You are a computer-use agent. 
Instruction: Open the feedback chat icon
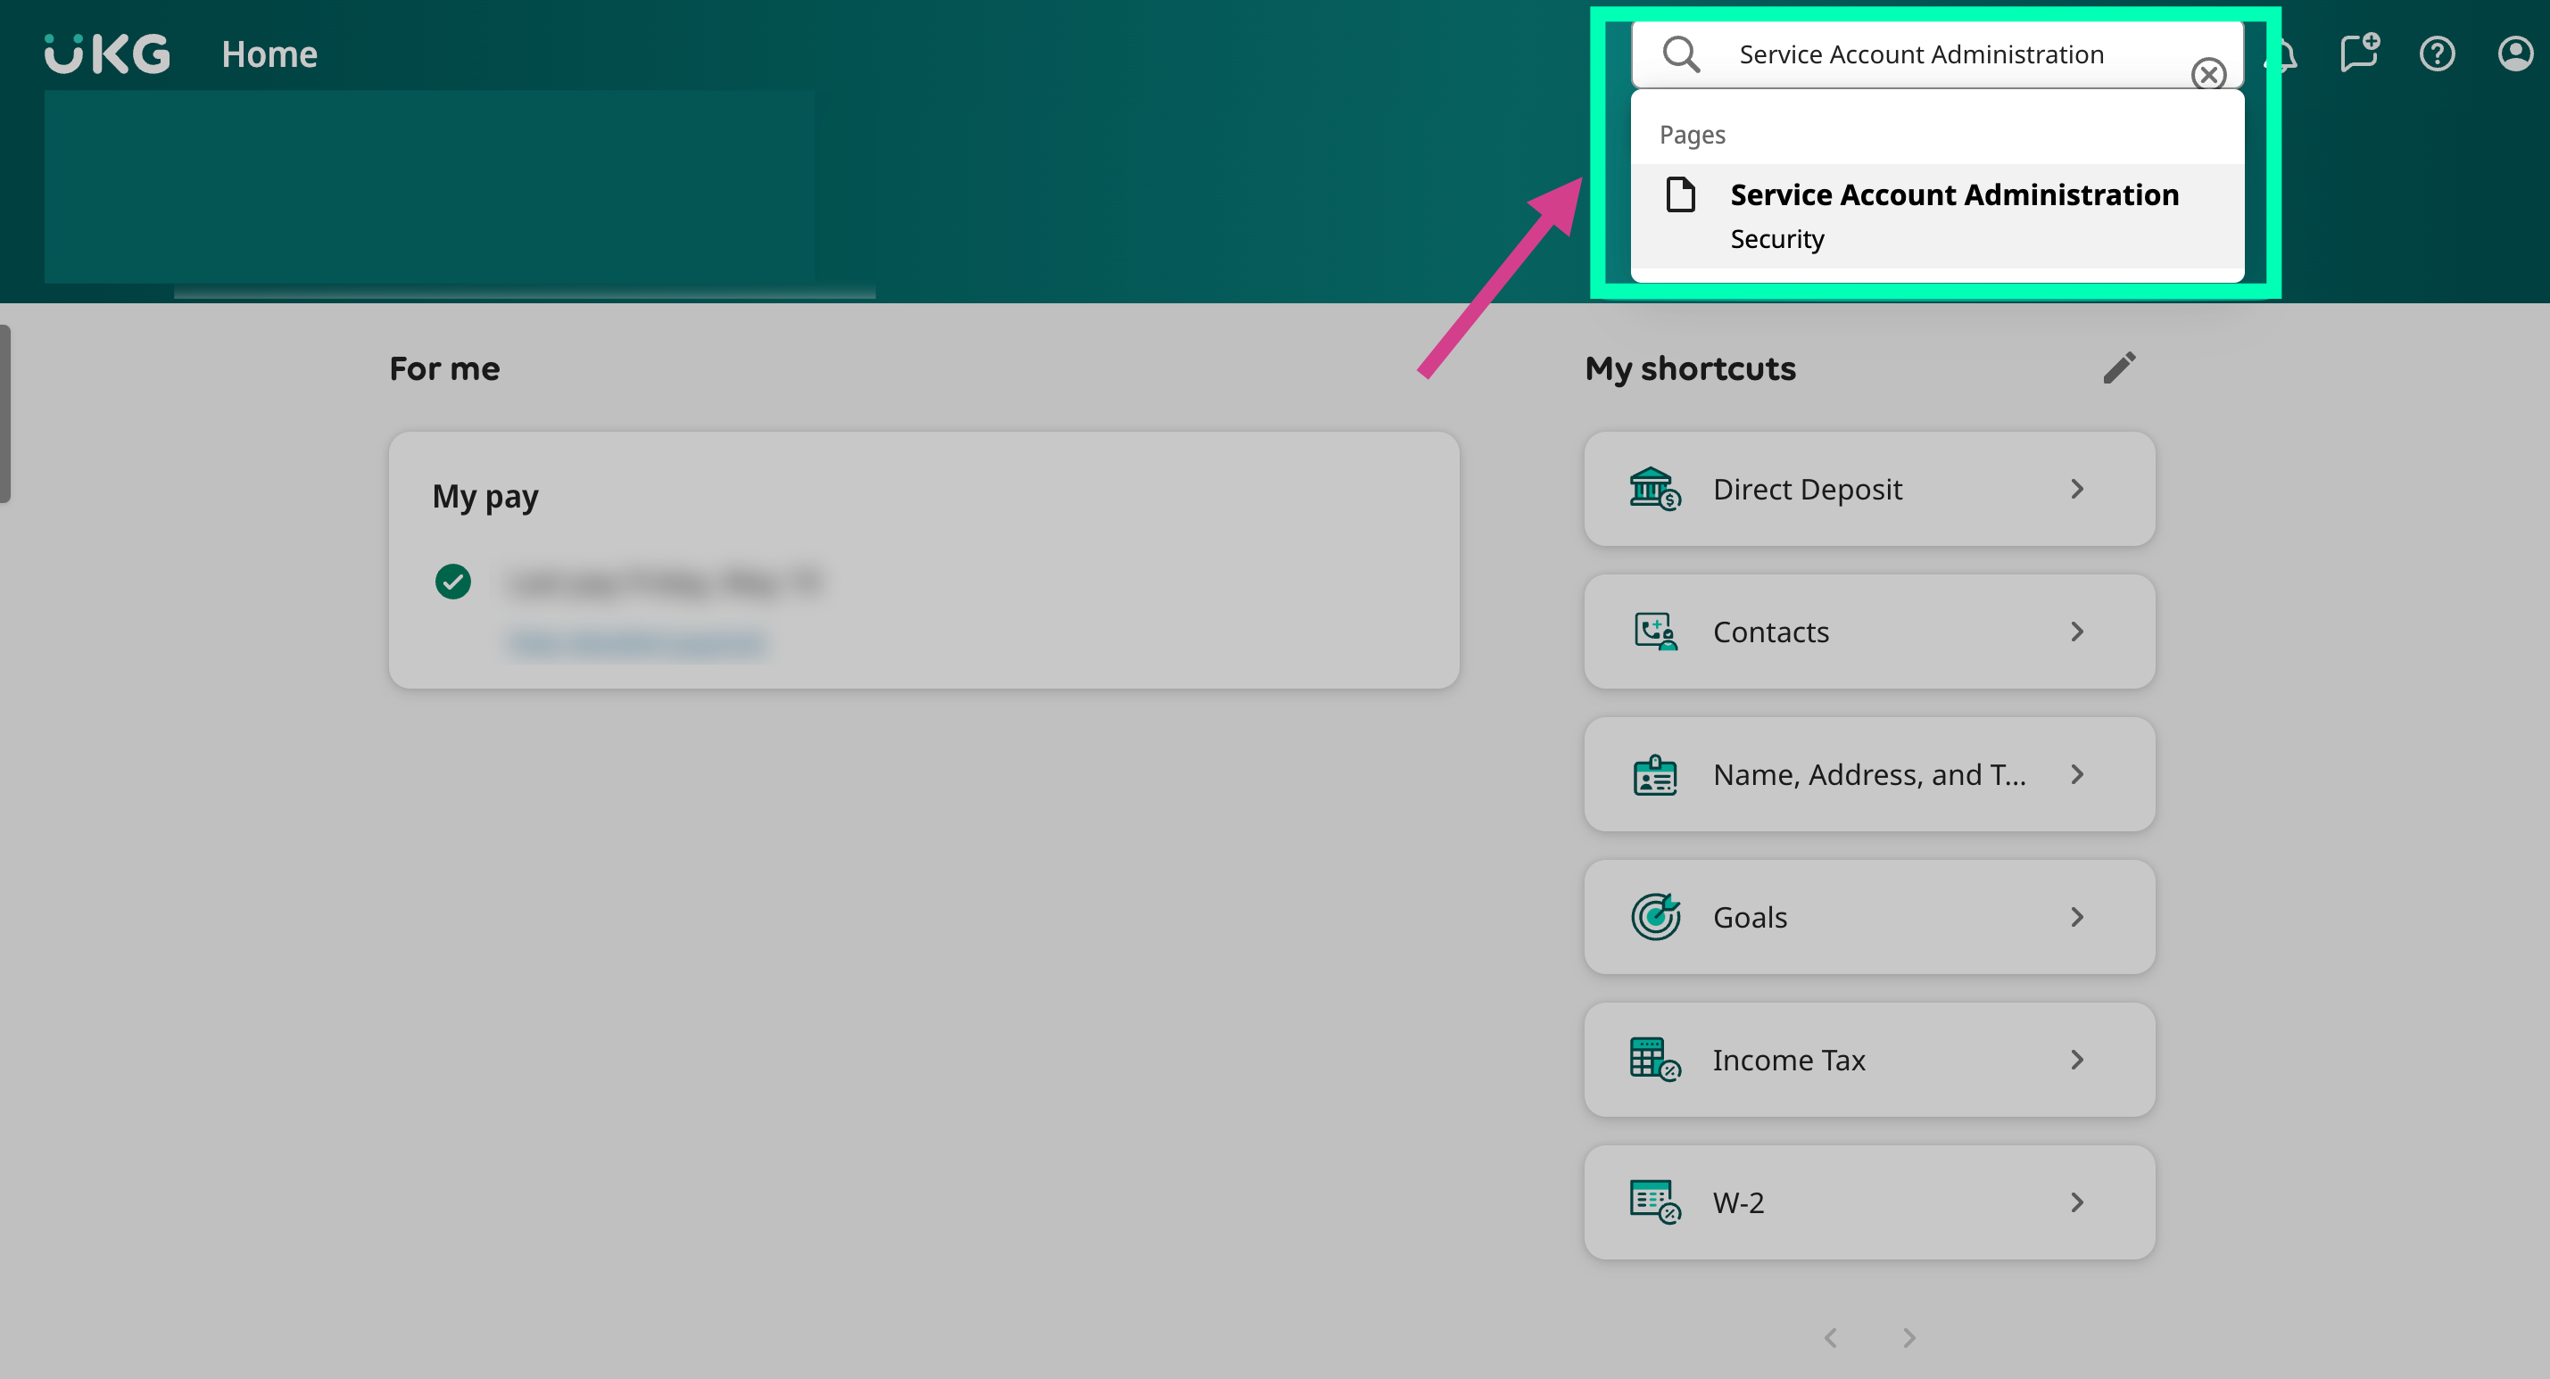click(2358, 54)
